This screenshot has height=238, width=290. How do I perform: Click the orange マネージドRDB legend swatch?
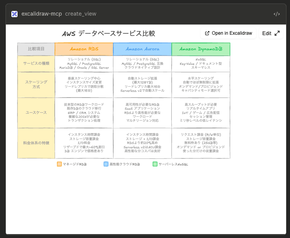(59, 164)
